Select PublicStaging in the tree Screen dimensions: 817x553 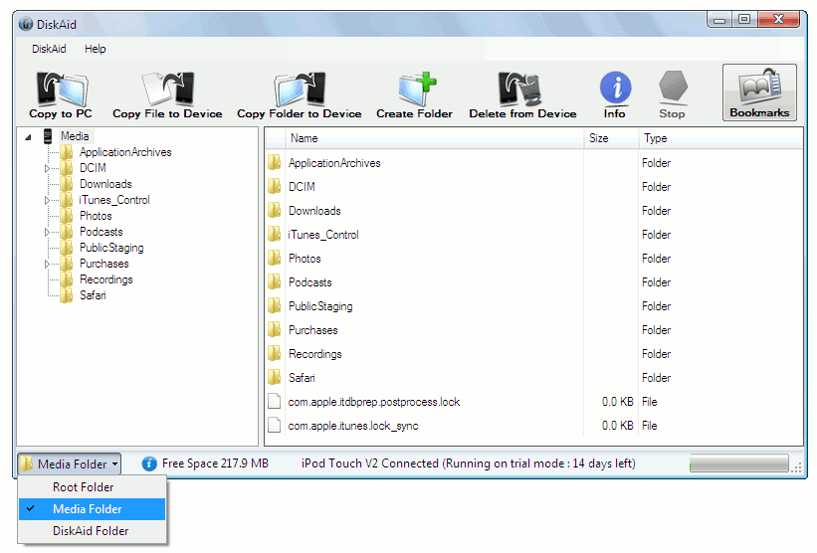pyautogui.click(x=111, y=248)
